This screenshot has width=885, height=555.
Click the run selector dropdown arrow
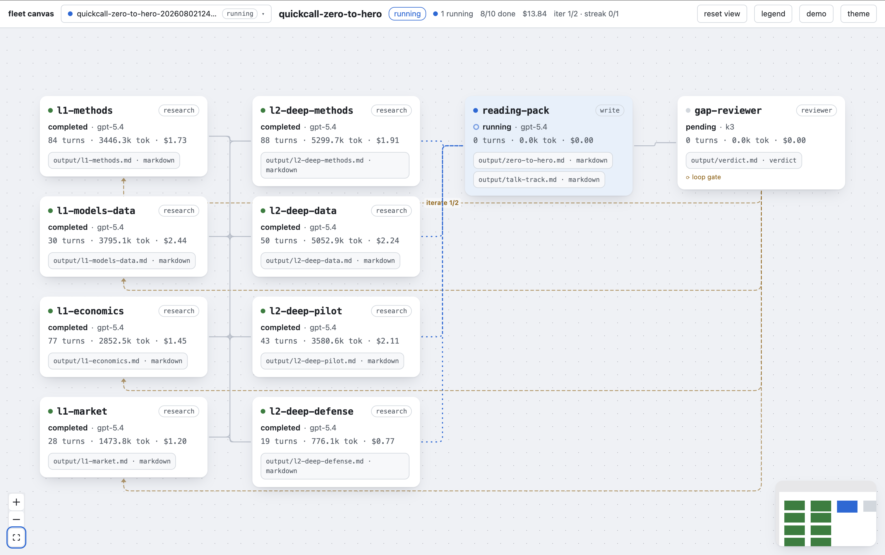(x=263, y=14)
